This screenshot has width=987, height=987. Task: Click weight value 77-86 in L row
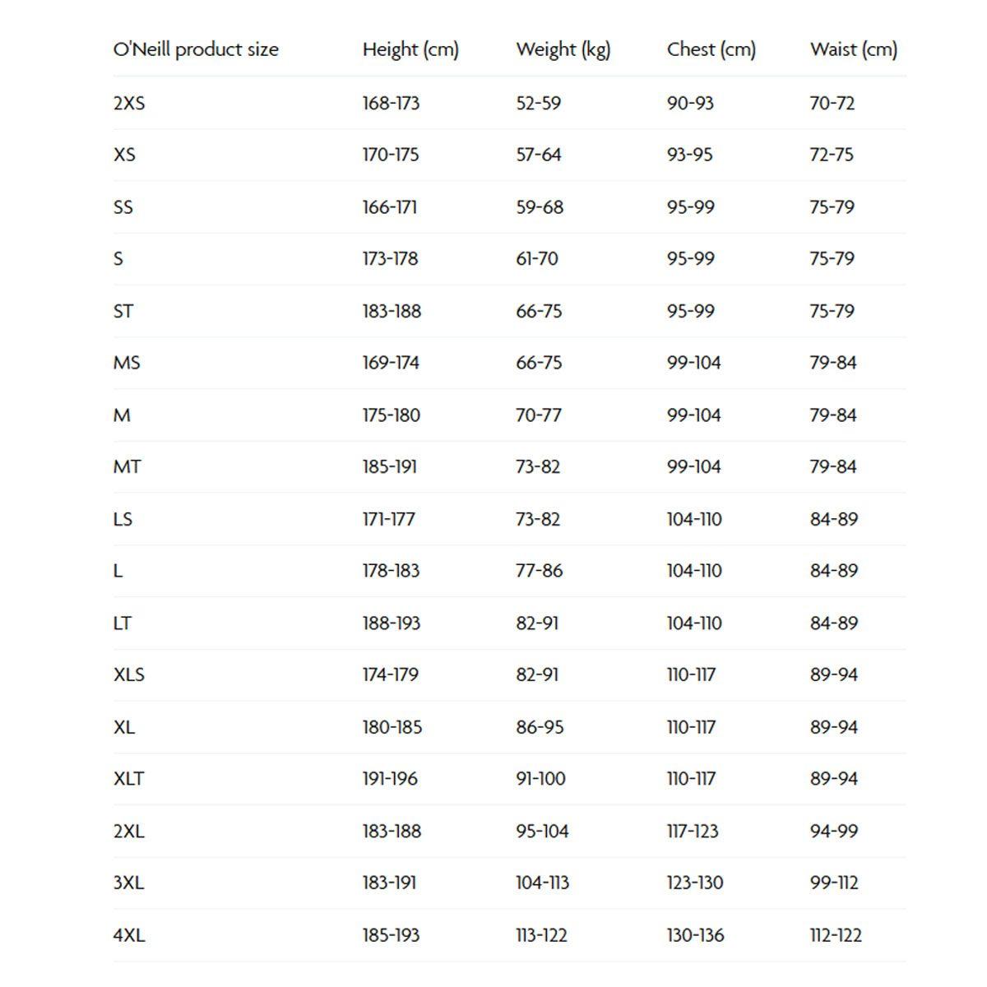point(540,571)
